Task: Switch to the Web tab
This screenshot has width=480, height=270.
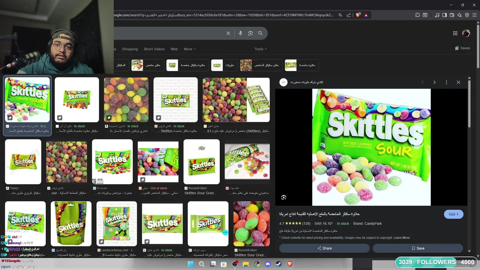Action: (174, 49)
